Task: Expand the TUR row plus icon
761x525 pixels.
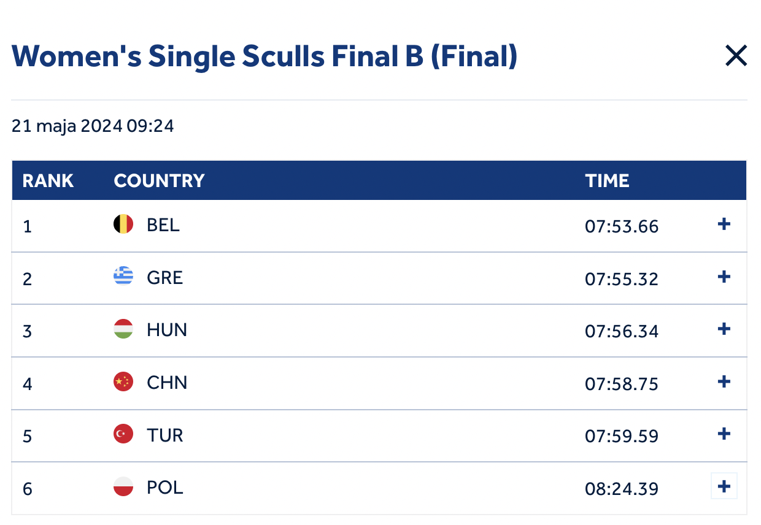Action: [x=724, y=434]
